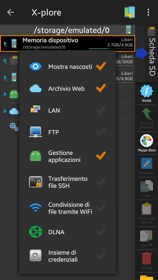Screen dimensions: 158x280
Task: Enable the Insieme di credenziali checkmark
Action: [x=101, y=256]
